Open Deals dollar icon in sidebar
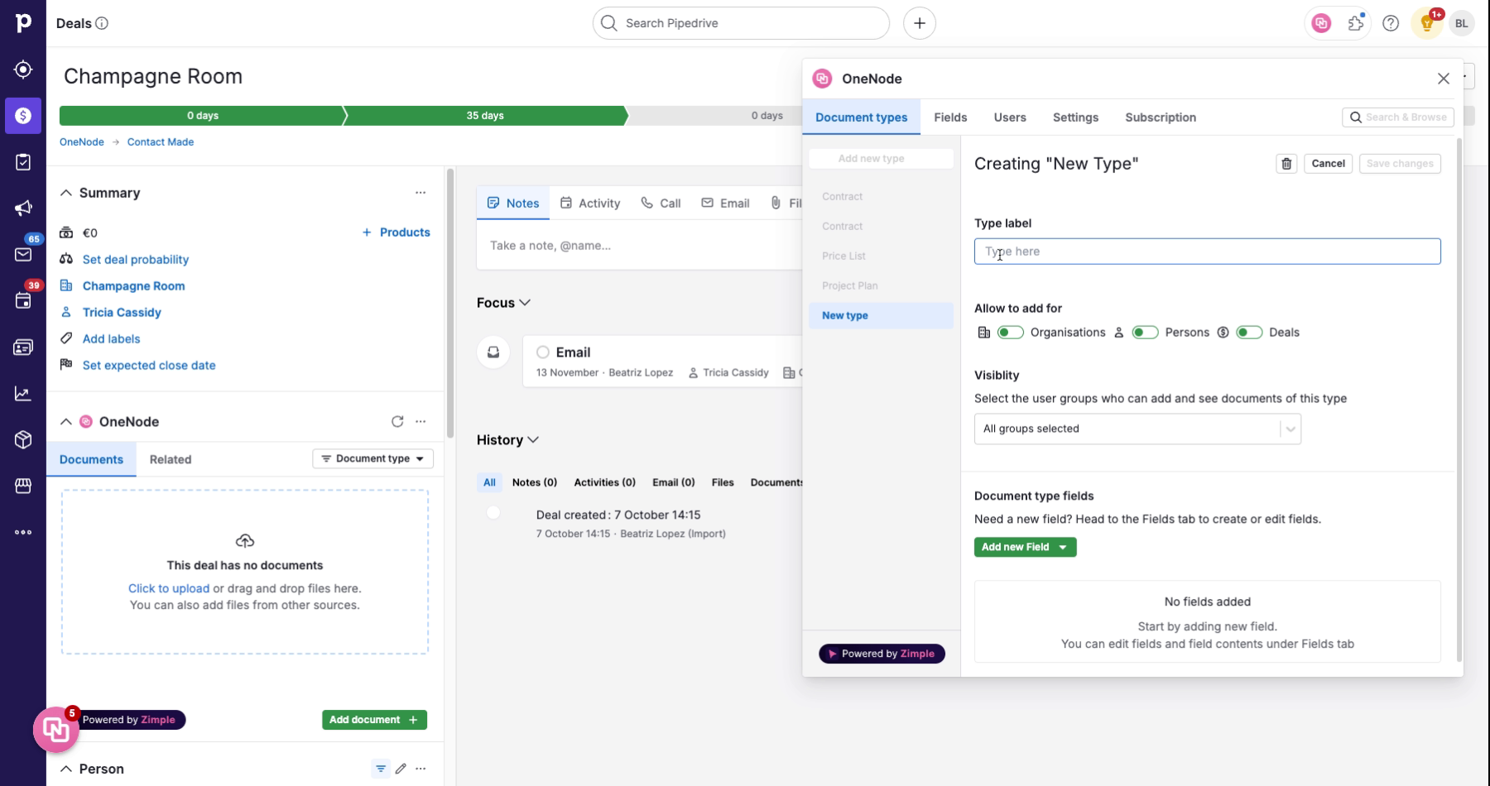Image resolution: width=1490 pixels, height=786 pixels. pos(23,116)
